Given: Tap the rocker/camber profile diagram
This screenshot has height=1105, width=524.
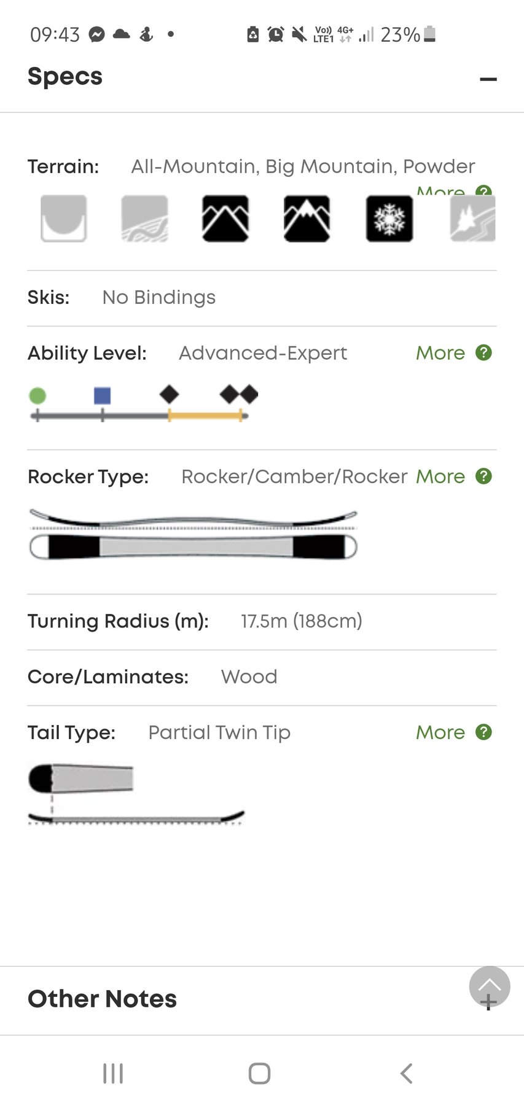Looking at the screenshot, I should coord(193,534).
